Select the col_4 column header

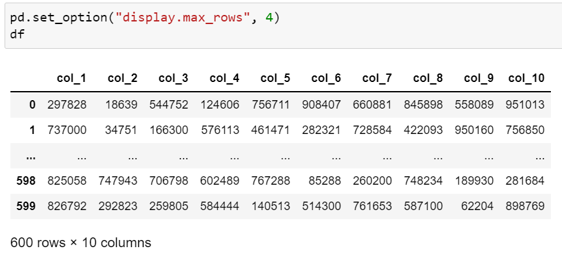click(224, 78)
